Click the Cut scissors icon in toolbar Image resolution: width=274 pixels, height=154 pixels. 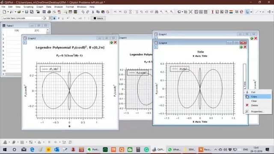click(x=93, y=12)
